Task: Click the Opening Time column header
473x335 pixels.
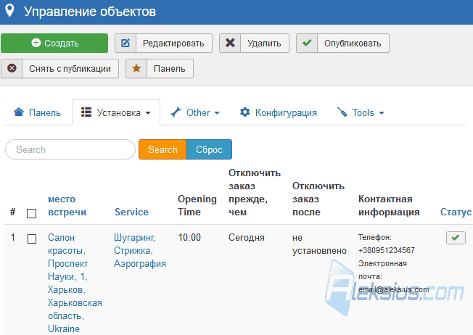Action: click(x=197, y=205)
